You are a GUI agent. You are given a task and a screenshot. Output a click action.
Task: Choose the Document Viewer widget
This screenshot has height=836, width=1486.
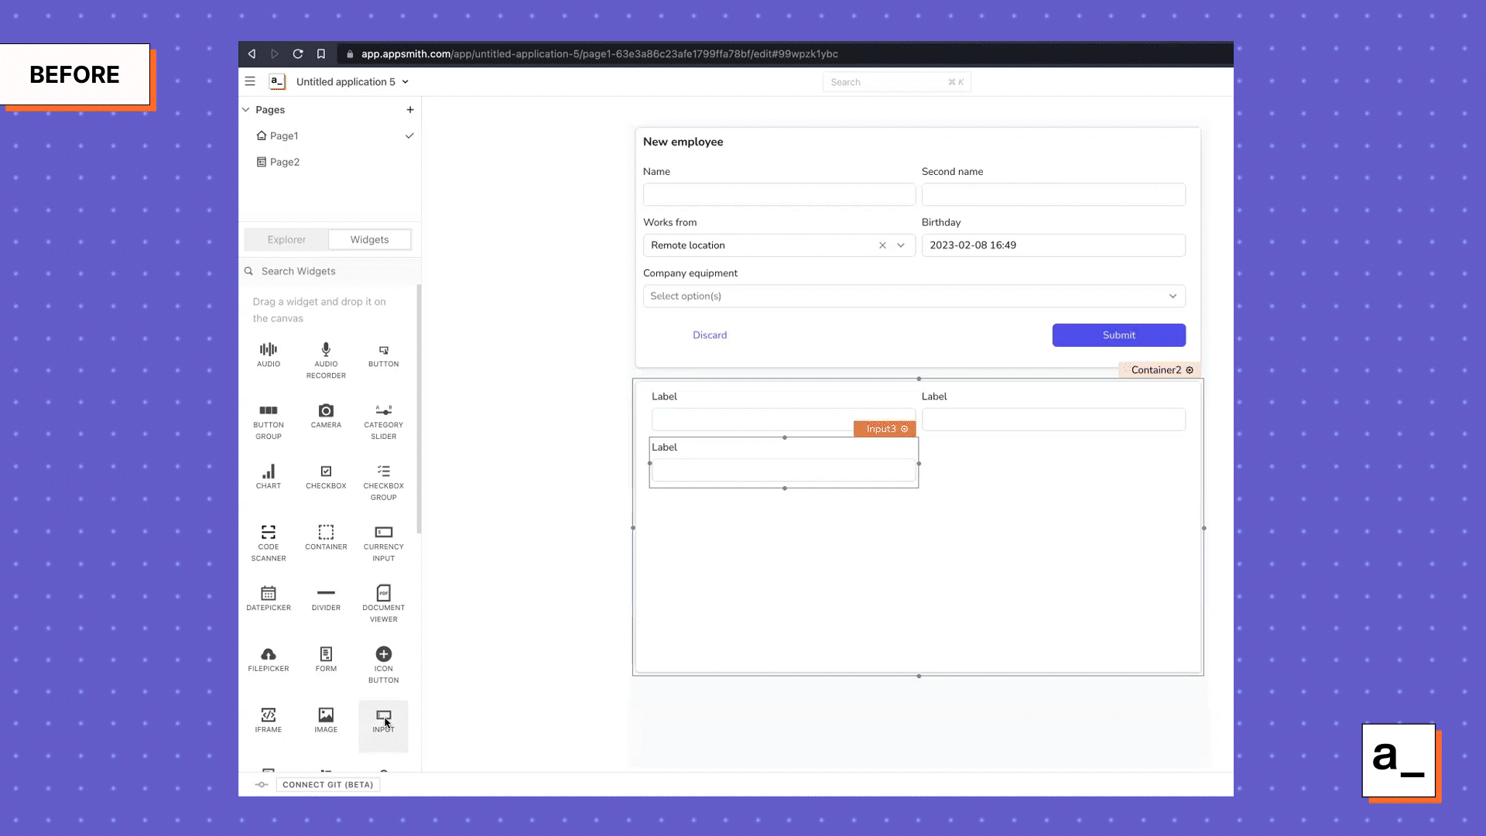383,594
